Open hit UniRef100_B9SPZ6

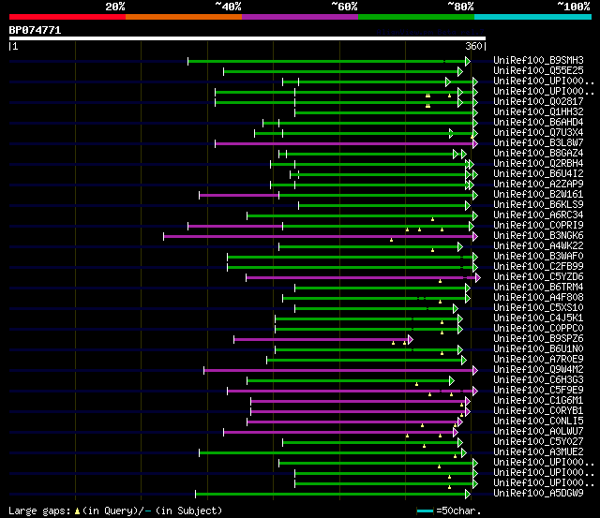(538, 339)
